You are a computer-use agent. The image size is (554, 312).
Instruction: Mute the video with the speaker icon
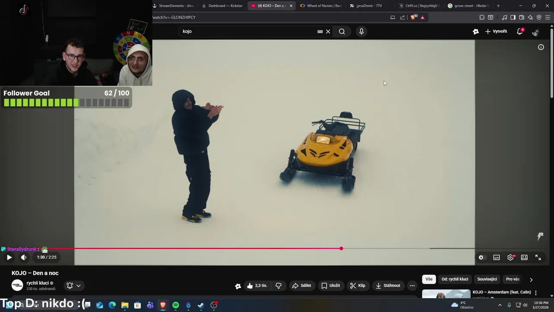click(x=24, y=257)
